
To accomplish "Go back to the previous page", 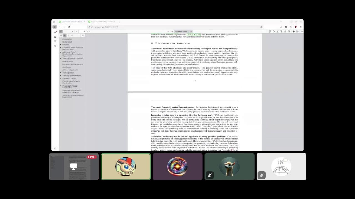I will pos(59,27).
